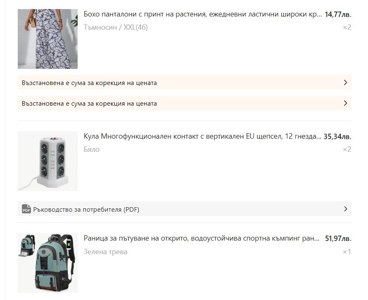Select the 35,34лв. price of socket tower
368x300 pixels.
[x=337, y=137]
